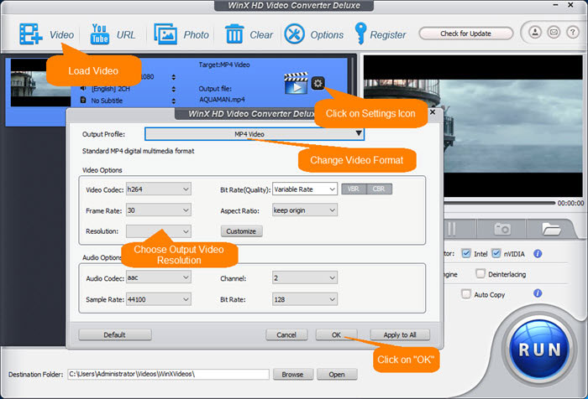The height and width of the screenshot is (399, 588).
Task: Close the settings dialog
Action: pos(433,112)
